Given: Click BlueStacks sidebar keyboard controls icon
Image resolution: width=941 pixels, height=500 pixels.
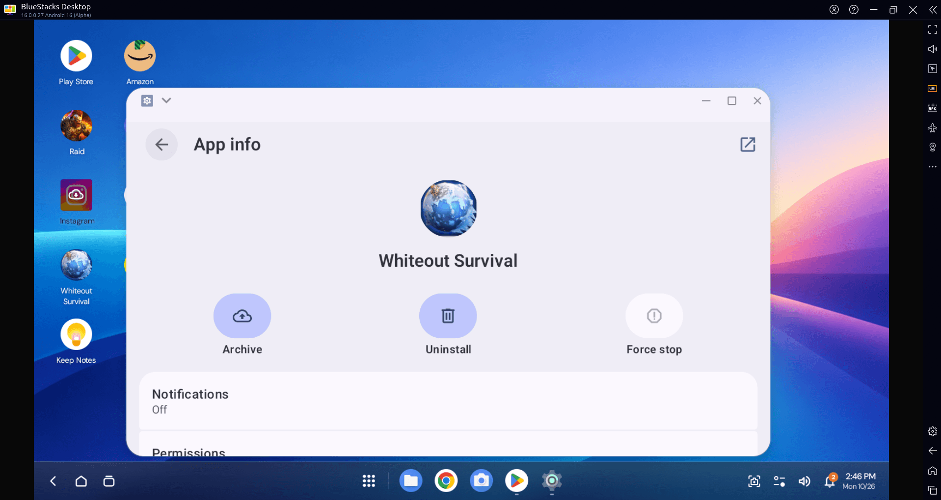Looking at the screenshot, I should point(933,88).
